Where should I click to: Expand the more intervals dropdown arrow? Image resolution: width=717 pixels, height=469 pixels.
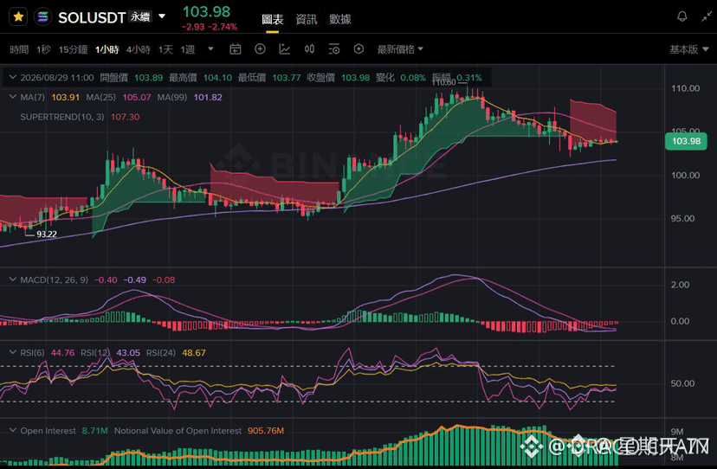(210, 49)
